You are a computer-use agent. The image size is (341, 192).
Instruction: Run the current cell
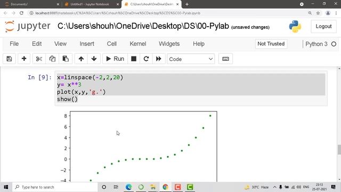[115, 59]
